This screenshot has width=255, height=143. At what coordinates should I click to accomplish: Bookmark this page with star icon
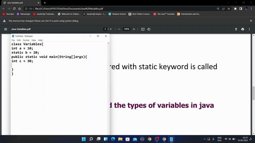(229, 9)
